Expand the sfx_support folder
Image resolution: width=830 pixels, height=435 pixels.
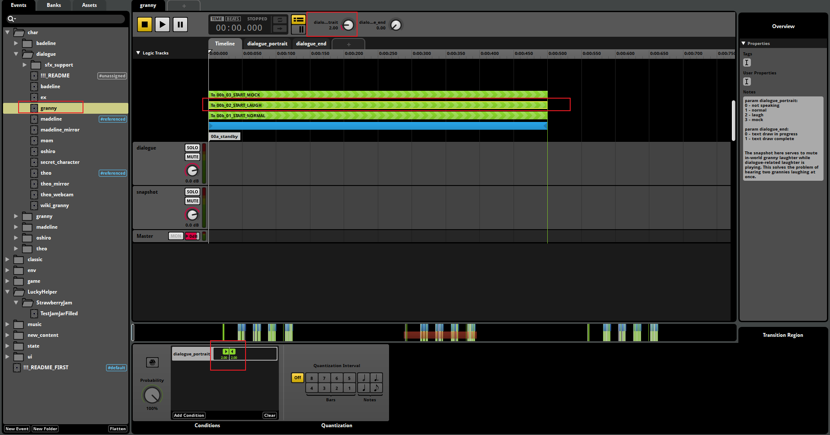[25, 65]
